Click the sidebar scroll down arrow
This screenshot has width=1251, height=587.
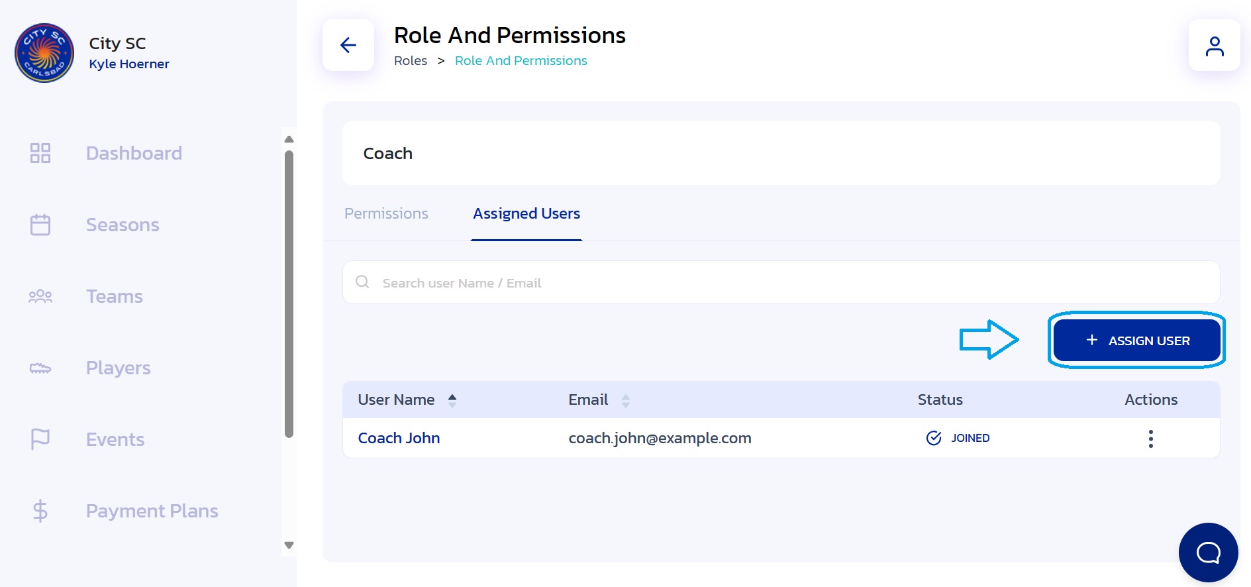[x=289, y=545]
